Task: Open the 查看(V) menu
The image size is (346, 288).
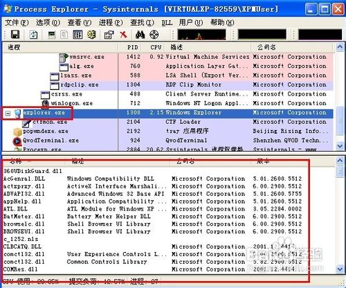Action: tap(80, 23)
